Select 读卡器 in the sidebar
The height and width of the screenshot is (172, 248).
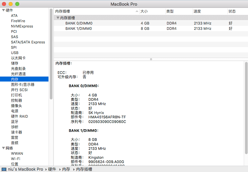[17, 132]
